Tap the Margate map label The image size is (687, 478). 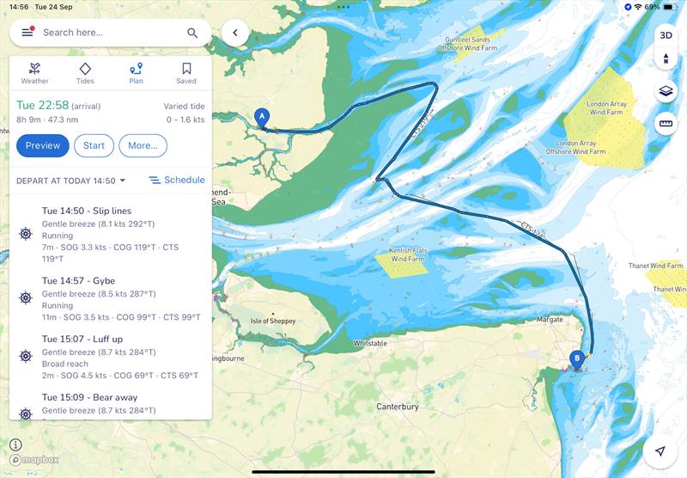tap(550, 319)
